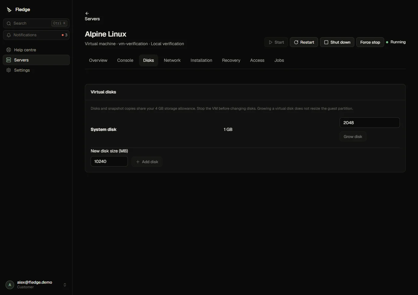Click the 'Alpine Linux' title
The width and height of the screenshot is (418, 295).
click(x=105, y=34)
